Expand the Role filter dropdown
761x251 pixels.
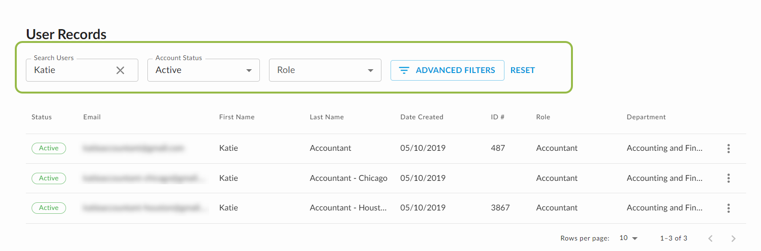click(325, 70)
